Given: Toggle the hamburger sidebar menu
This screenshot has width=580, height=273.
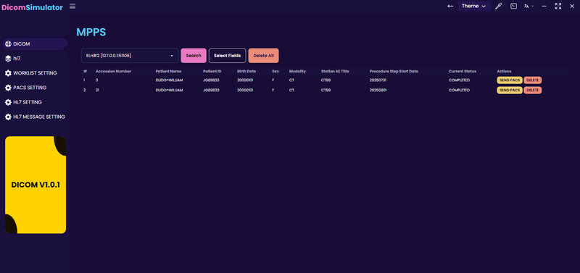Looking at the screenshot, I should point(72,6).
